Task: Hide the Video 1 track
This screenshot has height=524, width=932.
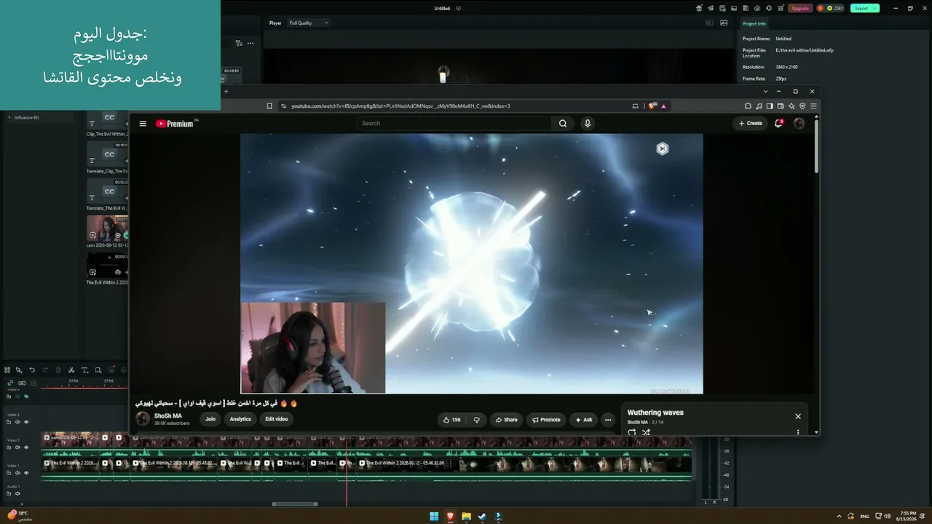Action: [26, 473]
